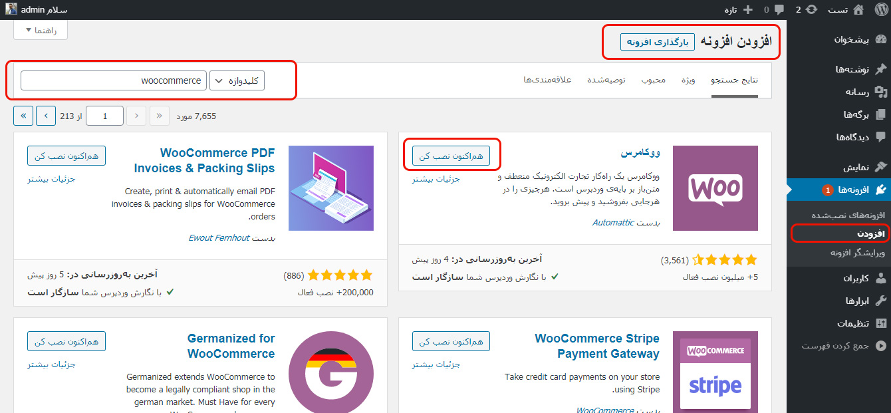Open جزئیات بیشتر for ووکامرس
Viewport: 891px width, 413px height.
point(436,179)
